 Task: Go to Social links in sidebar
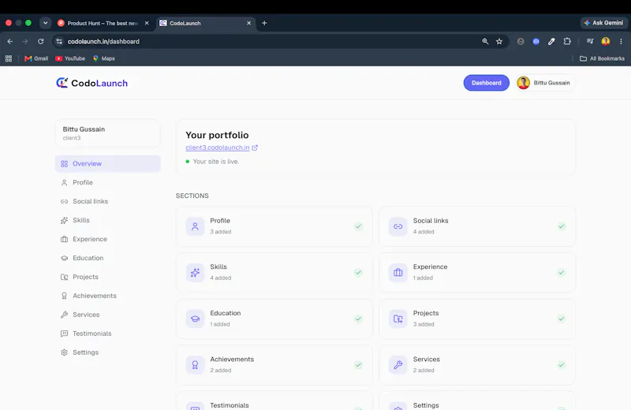(107, 202)
